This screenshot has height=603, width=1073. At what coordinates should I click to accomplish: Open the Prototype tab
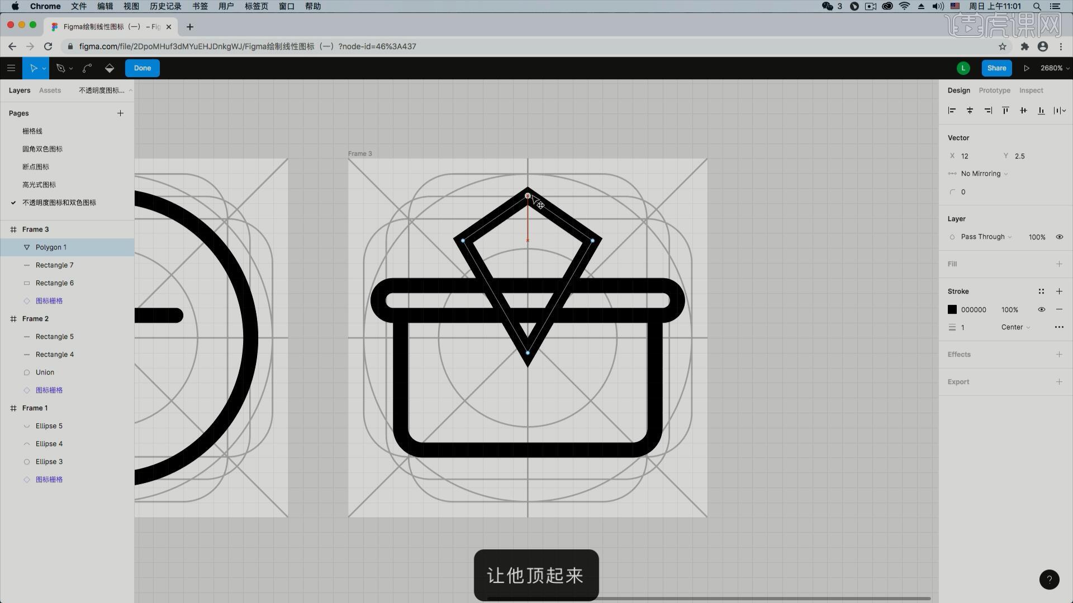click(x=995, y=90)
